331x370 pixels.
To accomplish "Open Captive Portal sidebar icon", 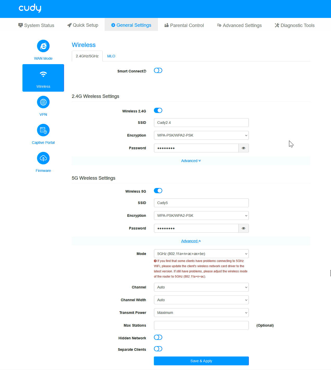I will point(43,130).
